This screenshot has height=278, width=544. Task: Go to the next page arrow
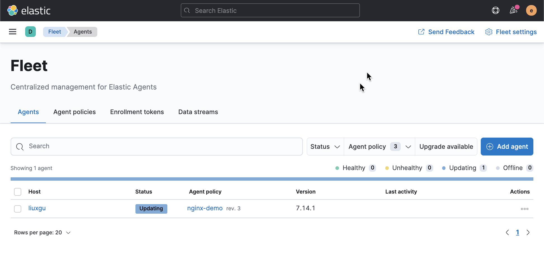point(528,232)
